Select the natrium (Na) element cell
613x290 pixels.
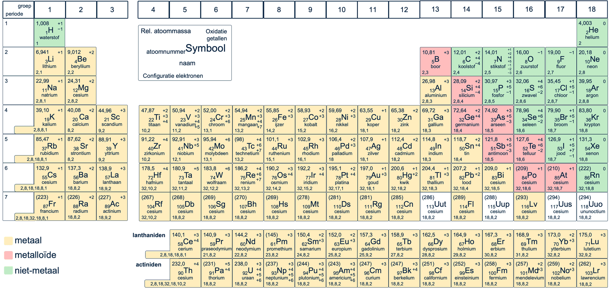(49, 91)
